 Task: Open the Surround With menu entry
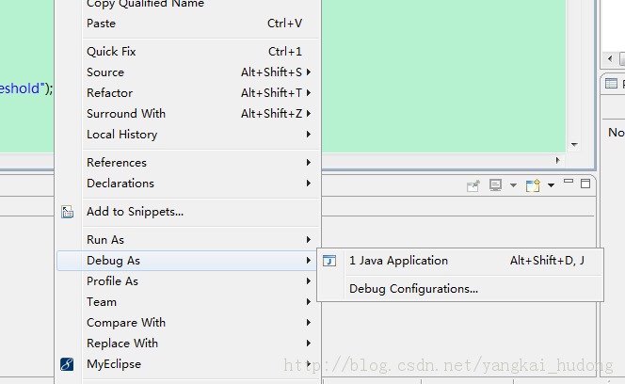pos(188,114)
